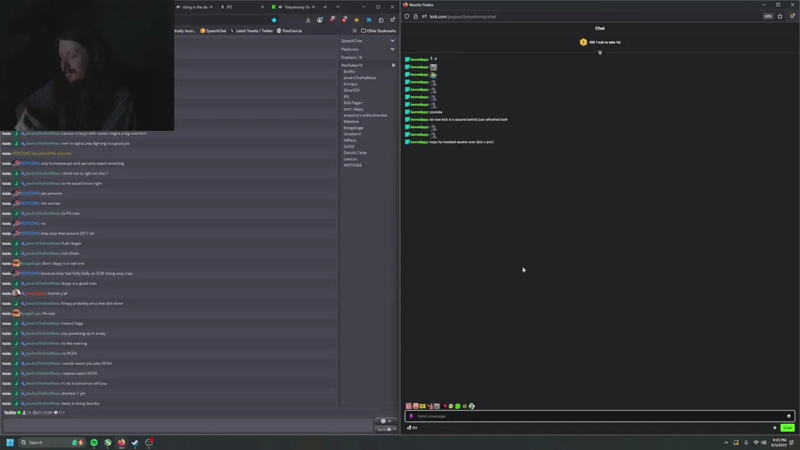Click the SpeechChat message input box

point(187,426)
